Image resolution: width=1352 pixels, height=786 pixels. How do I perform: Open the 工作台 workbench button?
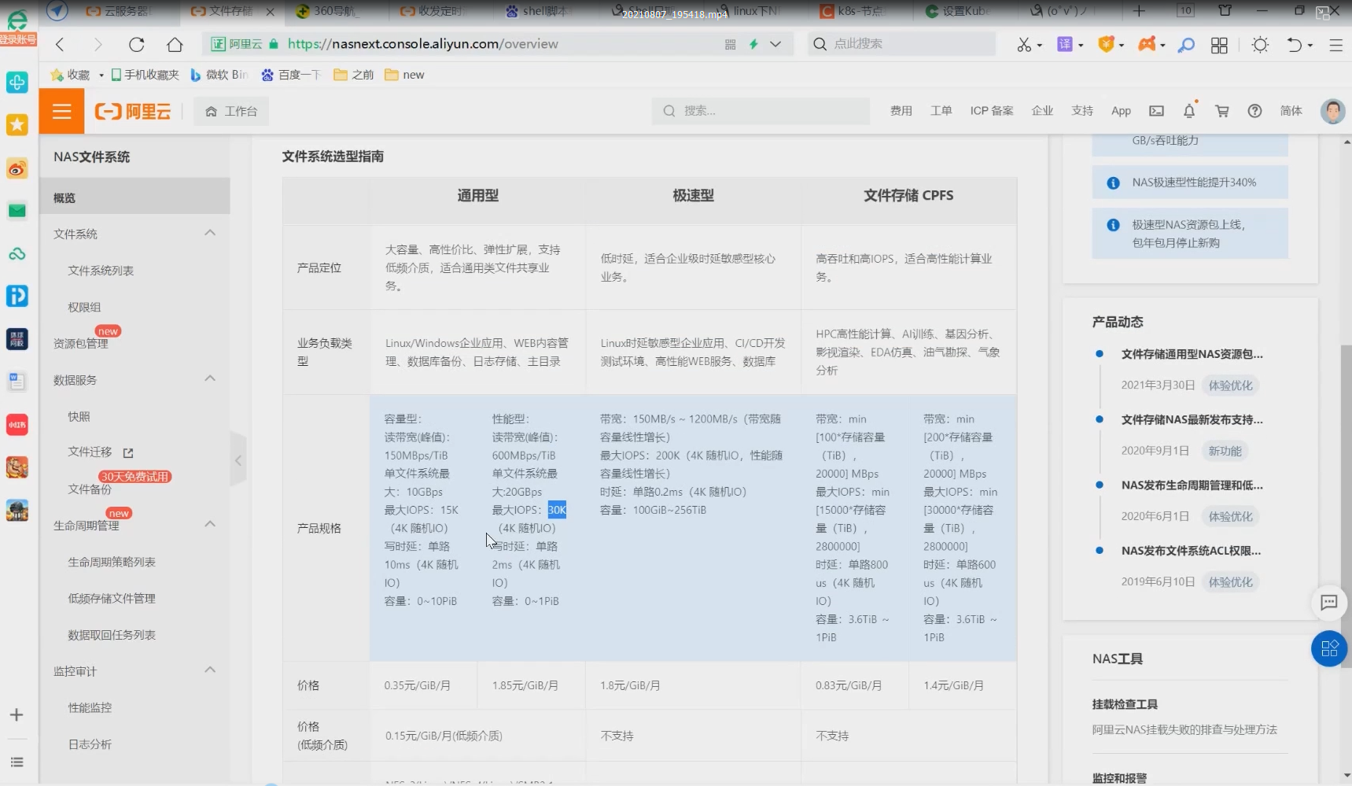(x=231, y=111)
